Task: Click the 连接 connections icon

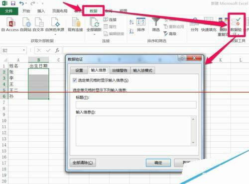Action: (106, 19)
